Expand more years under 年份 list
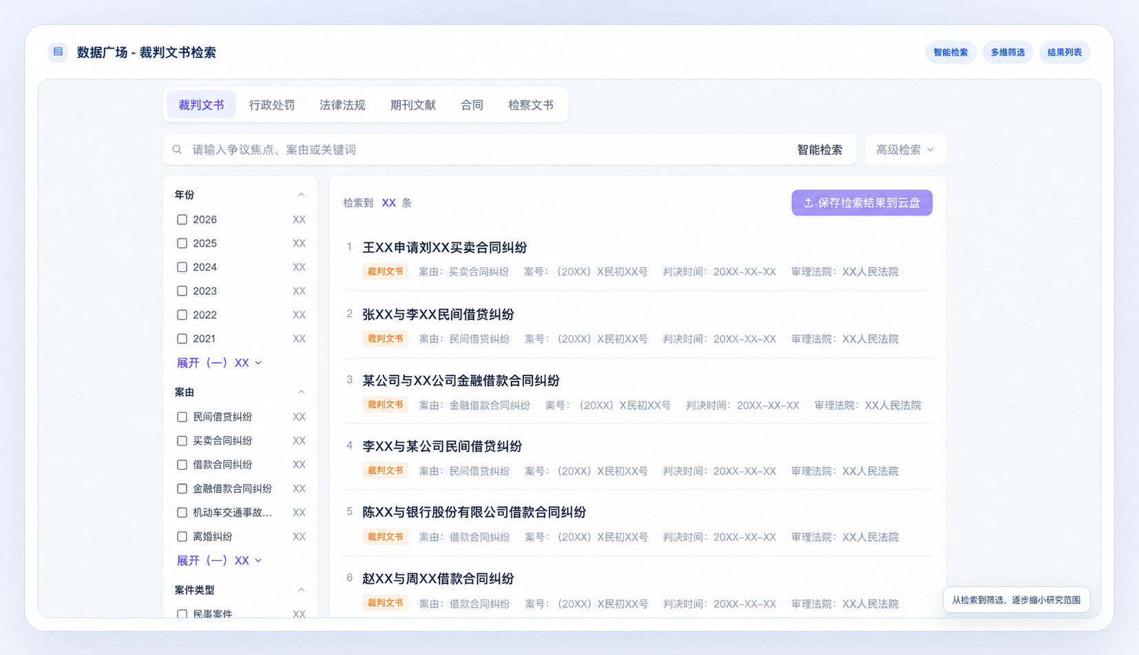Image resolution: width=1139 pixels, height=655 pixels. tap(219, 363)
